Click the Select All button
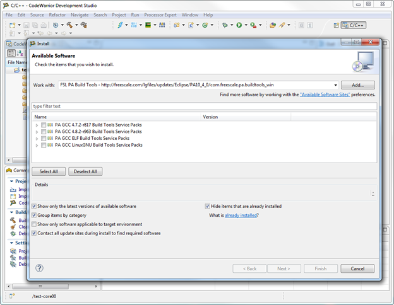 click(49, 171)
